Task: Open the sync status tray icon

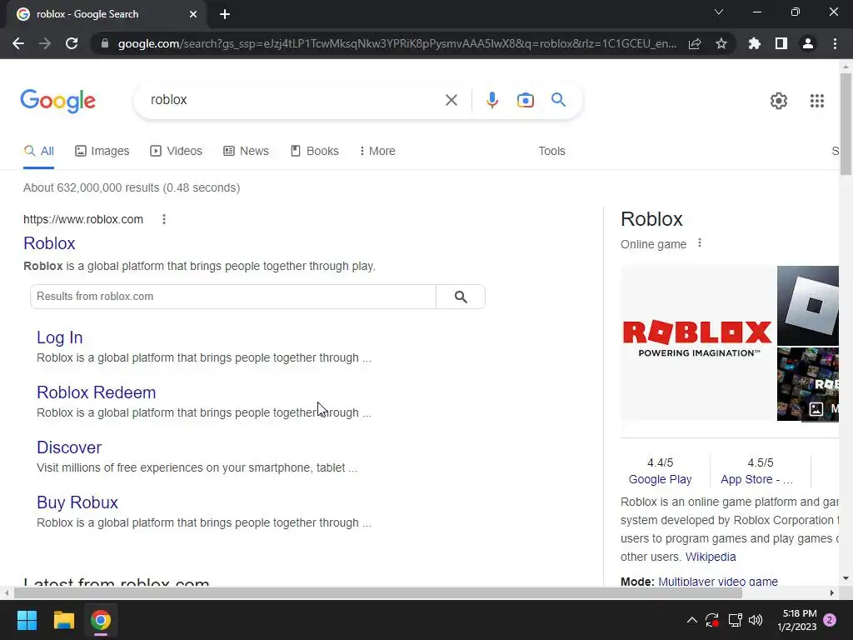Action: click(712, 620)
